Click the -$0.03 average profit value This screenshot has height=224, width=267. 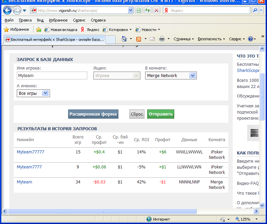coord(99,182)
